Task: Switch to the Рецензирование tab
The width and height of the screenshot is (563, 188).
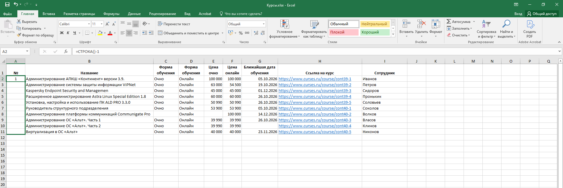Action: pos(162,14)
